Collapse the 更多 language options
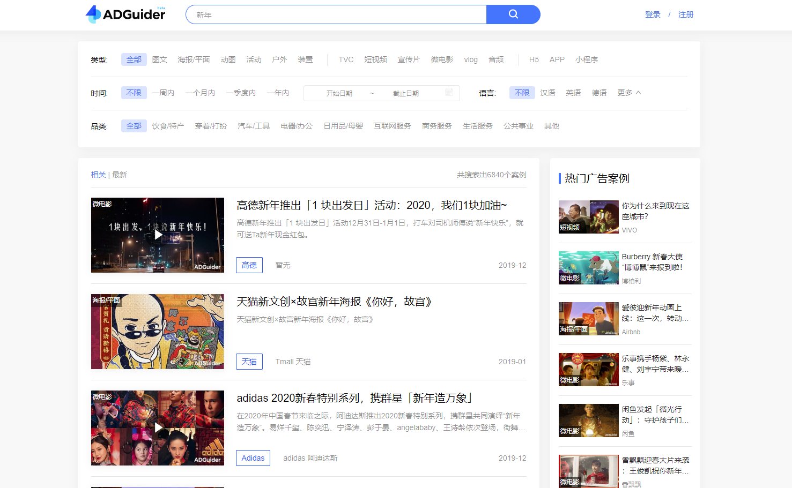Viewport: 792px width, 488px height. [x=628, y=92]
